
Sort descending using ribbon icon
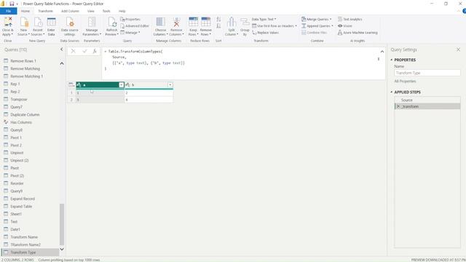(218, 26)
